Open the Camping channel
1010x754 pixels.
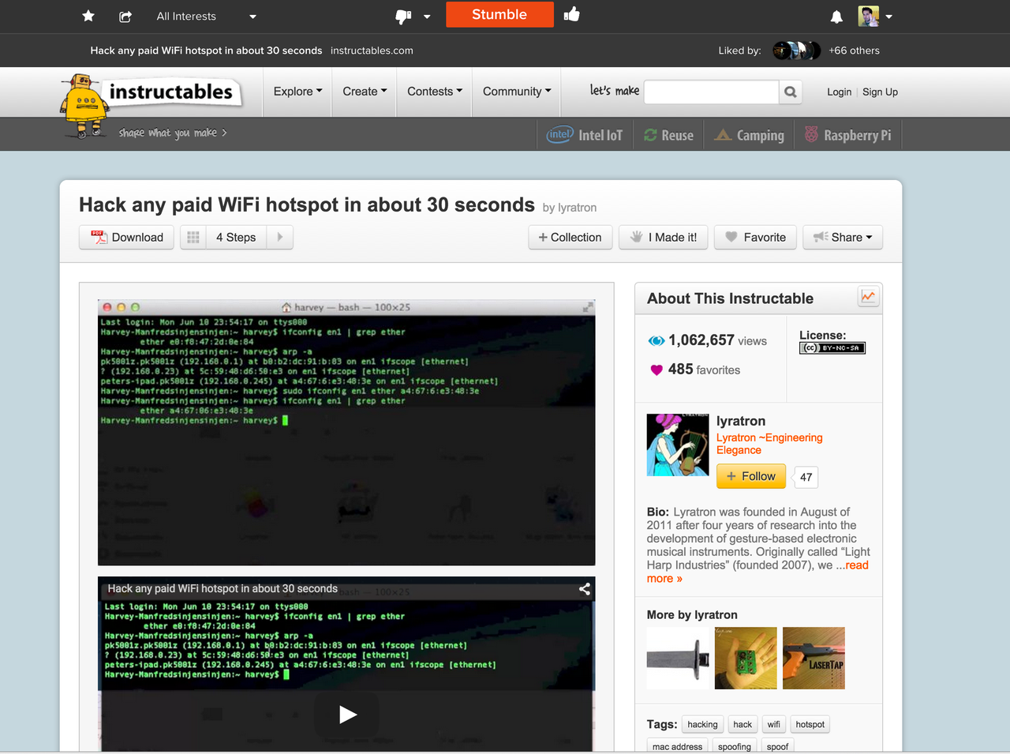tap(749, 135)
